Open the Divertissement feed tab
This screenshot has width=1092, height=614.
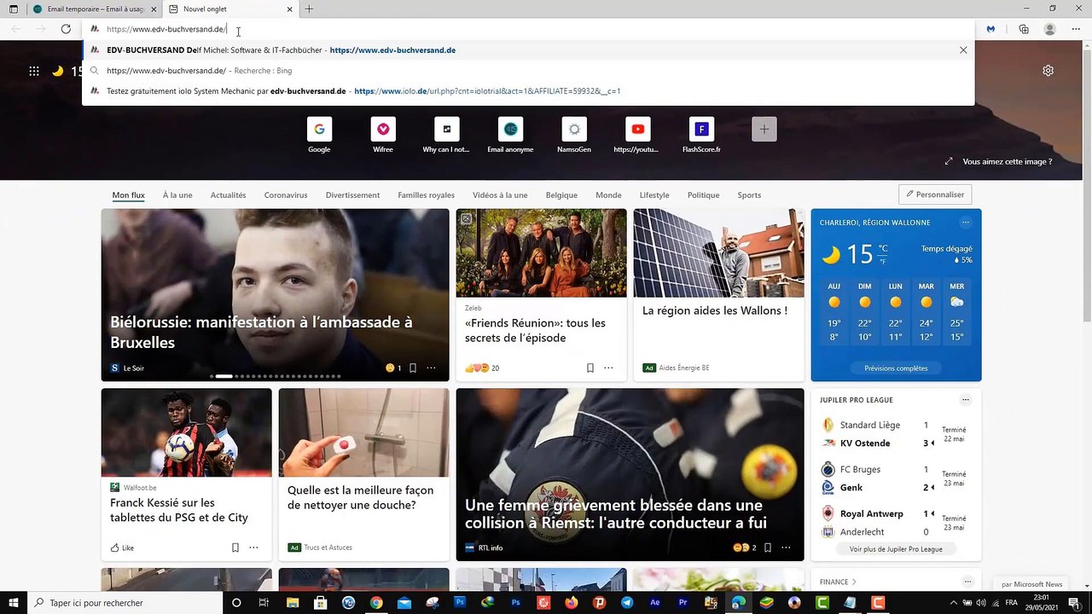click(x=352, y=195)
